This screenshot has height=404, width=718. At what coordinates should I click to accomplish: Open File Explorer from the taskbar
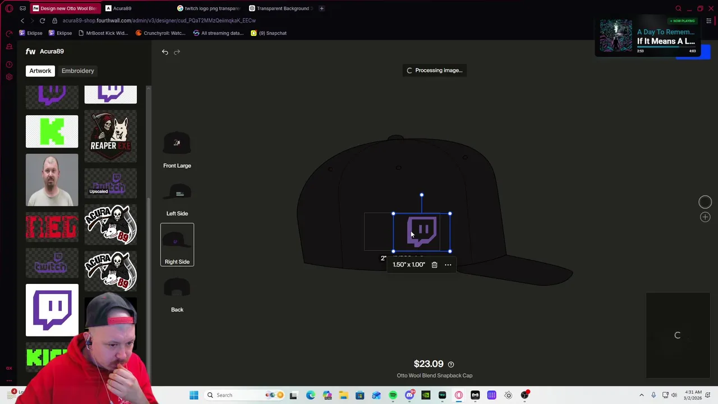click(x=343, y=395)
